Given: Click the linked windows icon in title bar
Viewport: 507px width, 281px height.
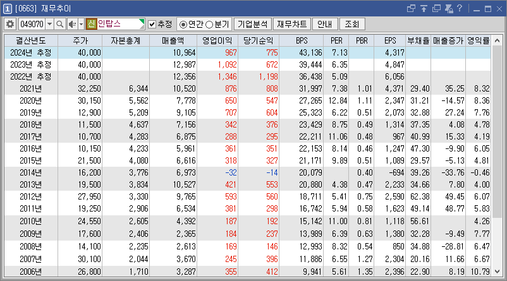Looking at the screenshot, I should coord(411,8).
